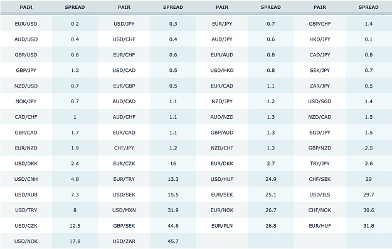Select the USD/ILS pair
Viewport: 392px width, 249px height.
tap(320, 195)
